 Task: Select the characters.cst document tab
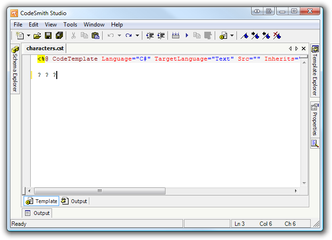click(x=45, y=48)
